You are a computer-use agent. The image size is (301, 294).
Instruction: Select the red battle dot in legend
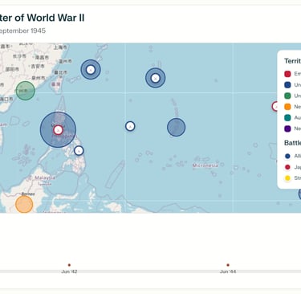[287, 167]
